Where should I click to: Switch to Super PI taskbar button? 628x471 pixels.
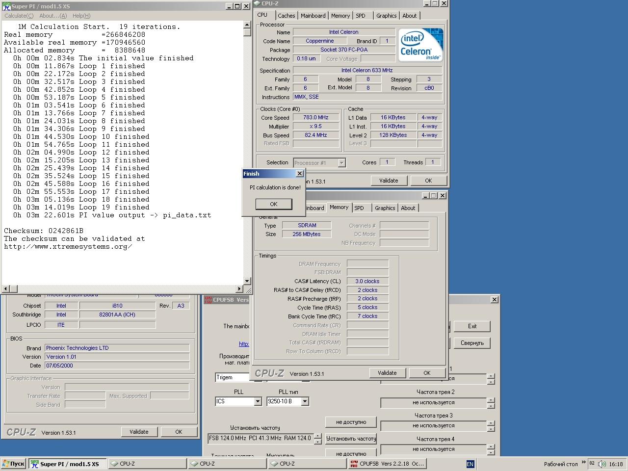67,464
